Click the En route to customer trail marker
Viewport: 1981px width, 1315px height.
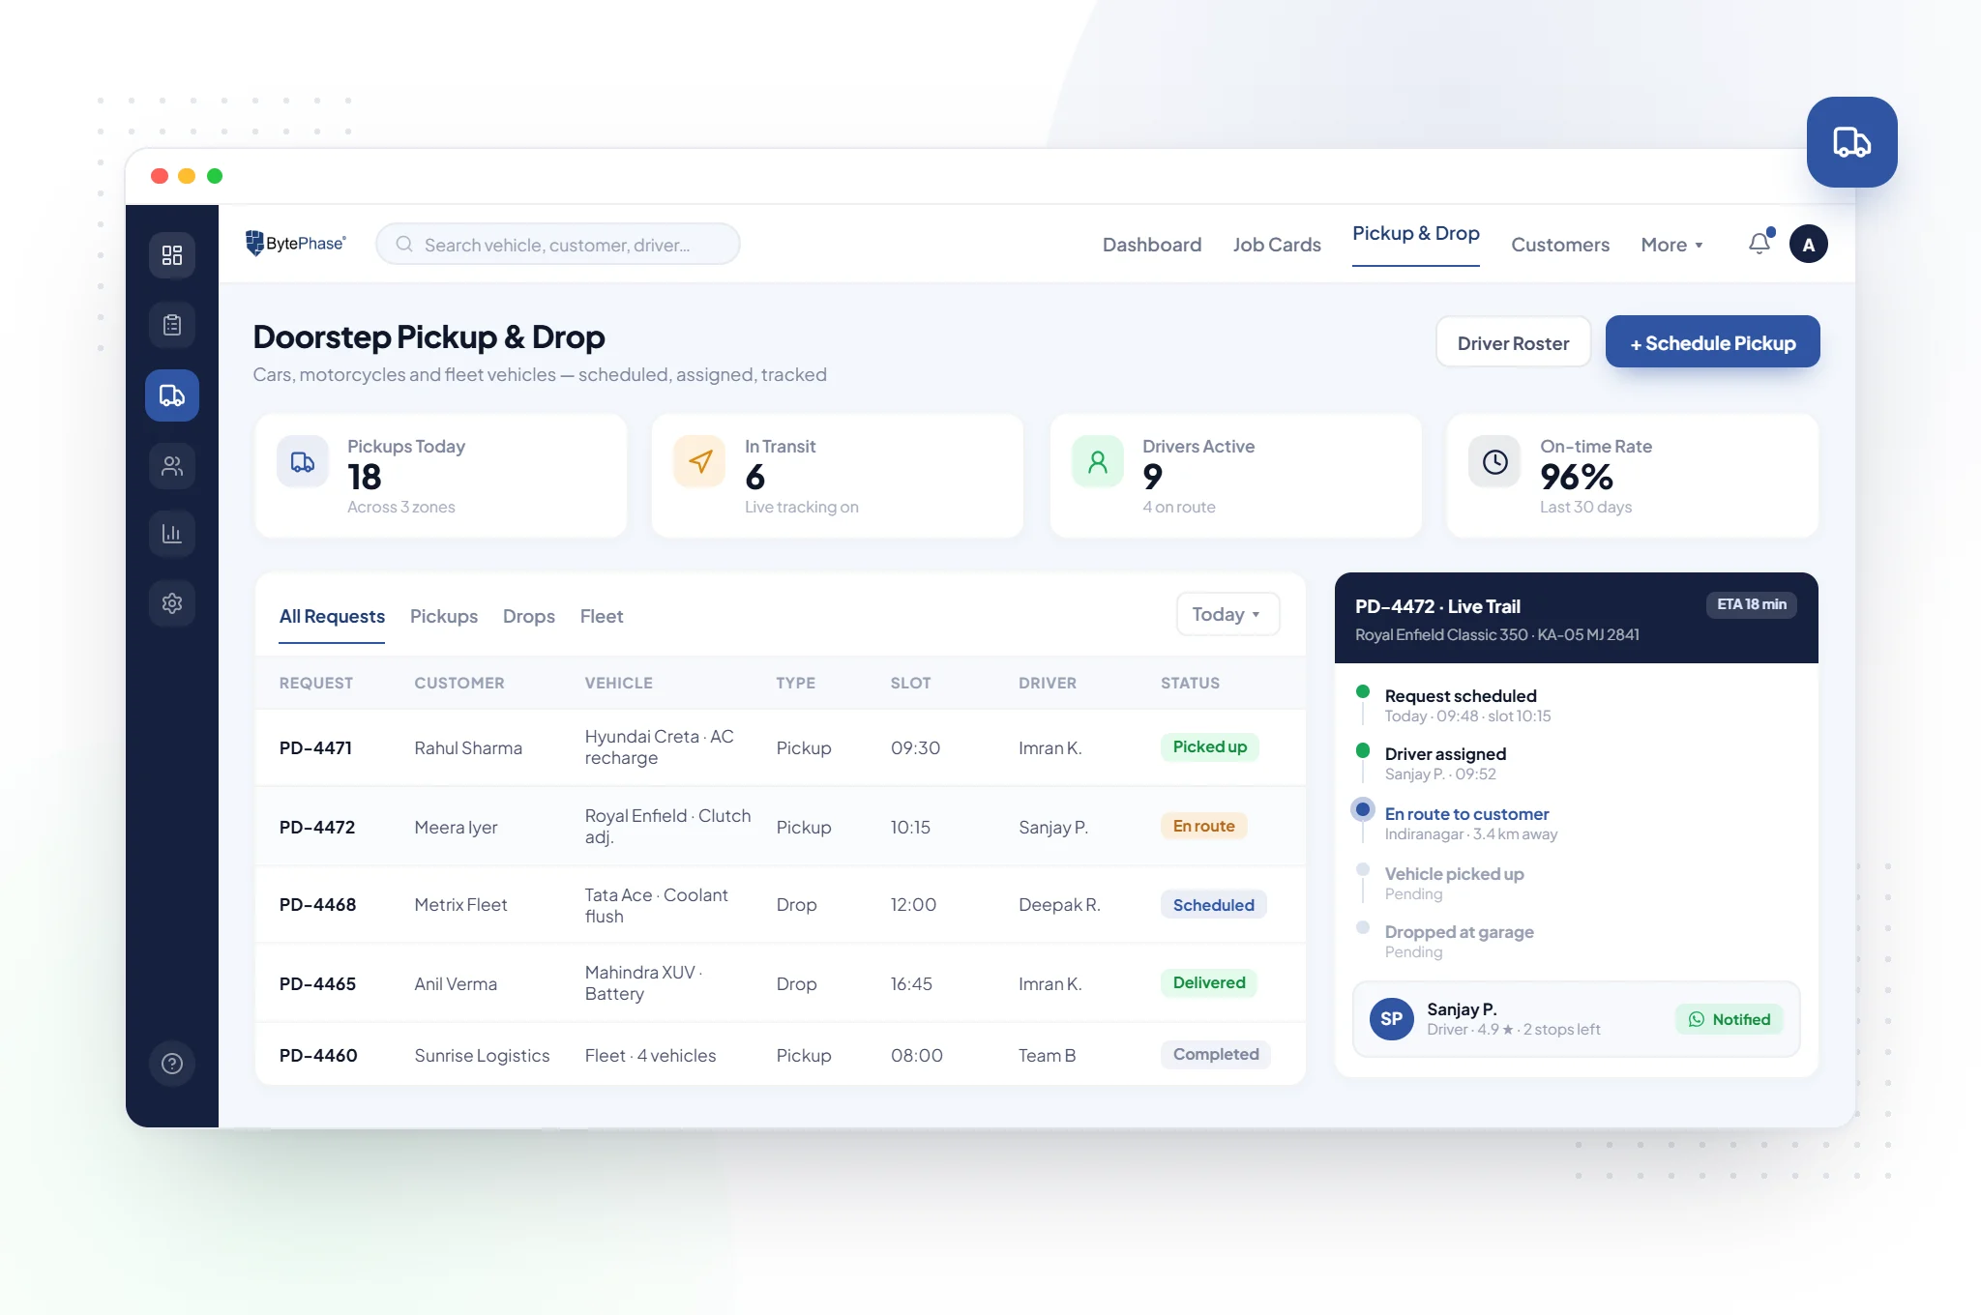click(x=1363, y=809)
